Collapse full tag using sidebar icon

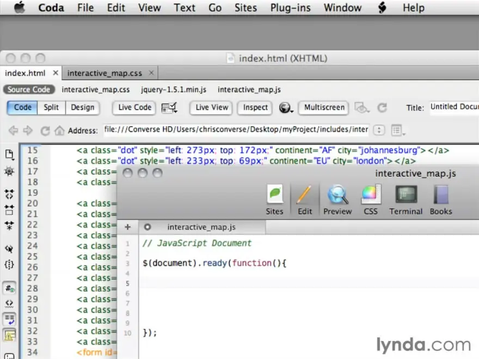(x=9, y=194)
